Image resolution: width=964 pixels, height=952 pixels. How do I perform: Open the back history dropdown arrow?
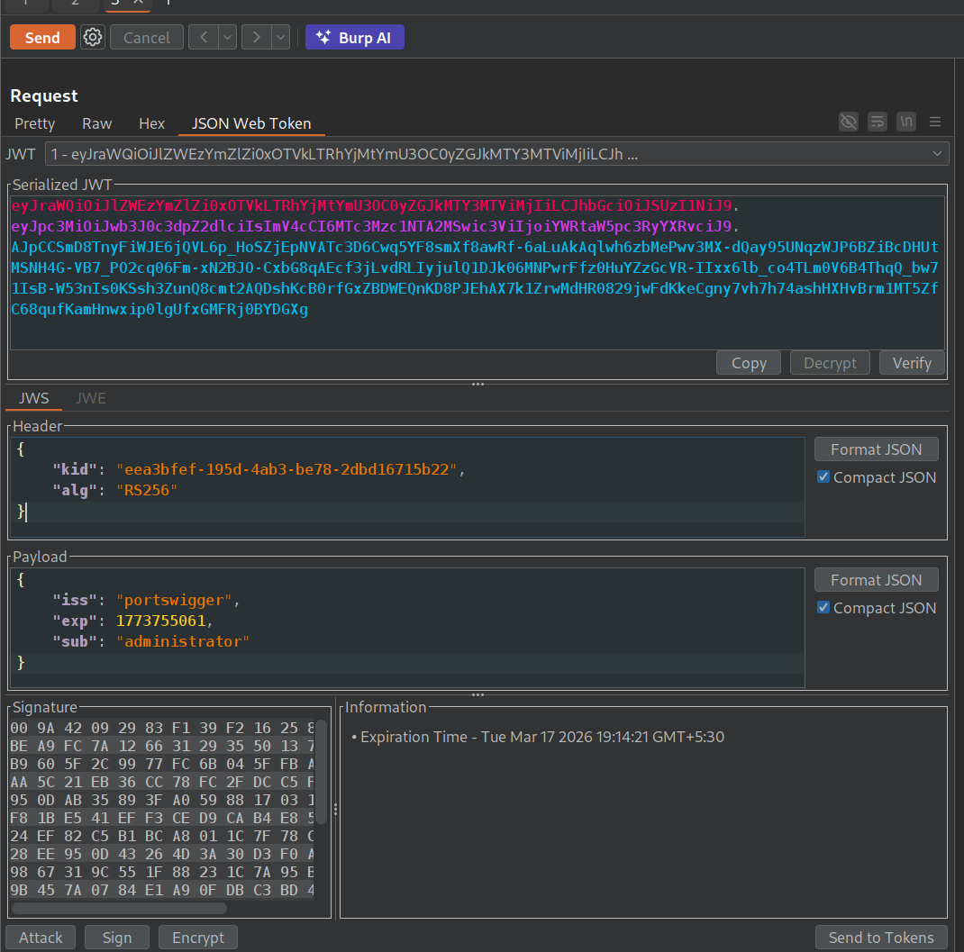click(x=228, y=37)
